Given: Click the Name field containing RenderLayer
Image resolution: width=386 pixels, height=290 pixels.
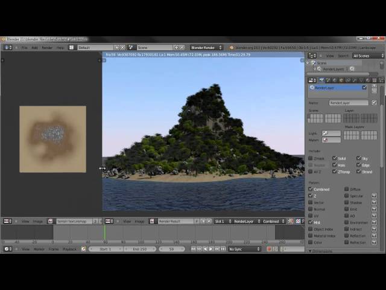Looking at the screenshot, I should [x=348, y=103].
